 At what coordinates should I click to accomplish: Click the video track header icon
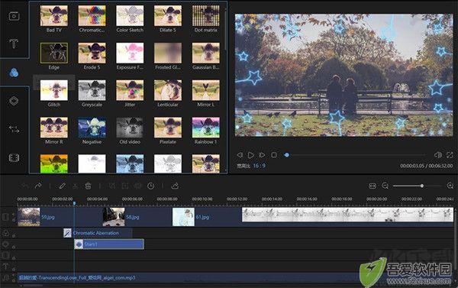click(x=5, y=217)
